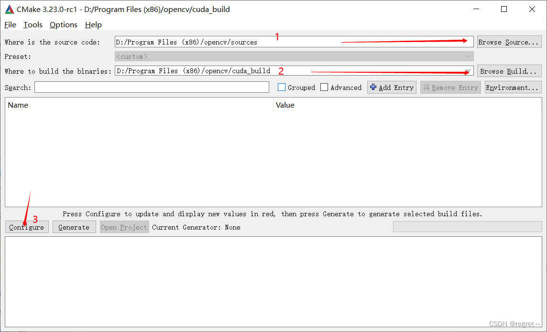The height and width of the screenshot is (332, 547).
Task: Click 'Current Generator: None' label
Action: 196,227
